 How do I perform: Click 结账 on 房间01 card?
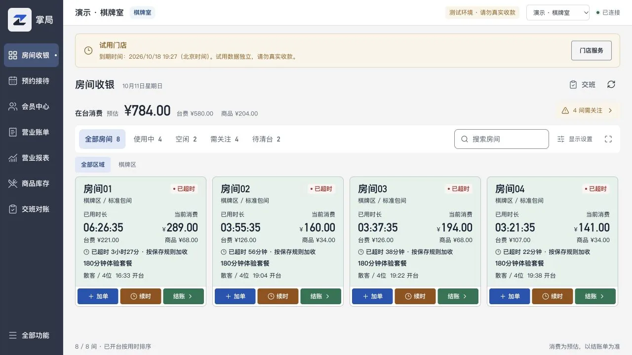coord(184,296)
